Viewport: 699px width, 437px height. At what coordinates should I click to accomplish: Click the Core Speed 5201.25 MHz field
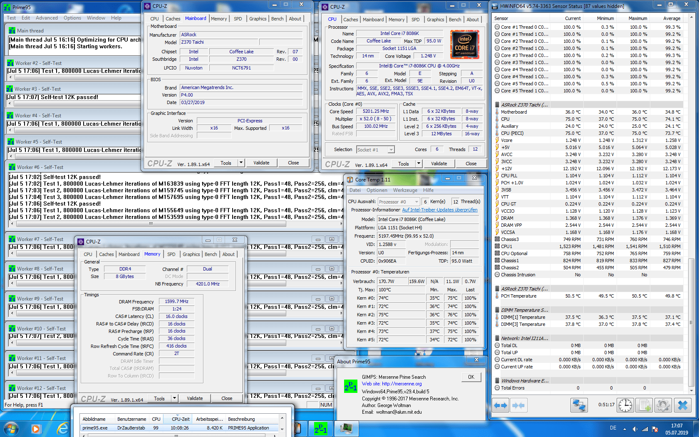click(376, 112)
